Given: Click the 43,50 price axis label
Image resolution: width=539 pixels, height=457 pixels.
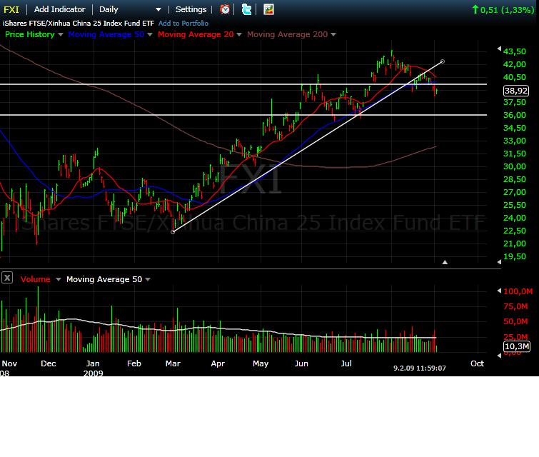Looking at the screenshot, I should [x=515, y=51].
